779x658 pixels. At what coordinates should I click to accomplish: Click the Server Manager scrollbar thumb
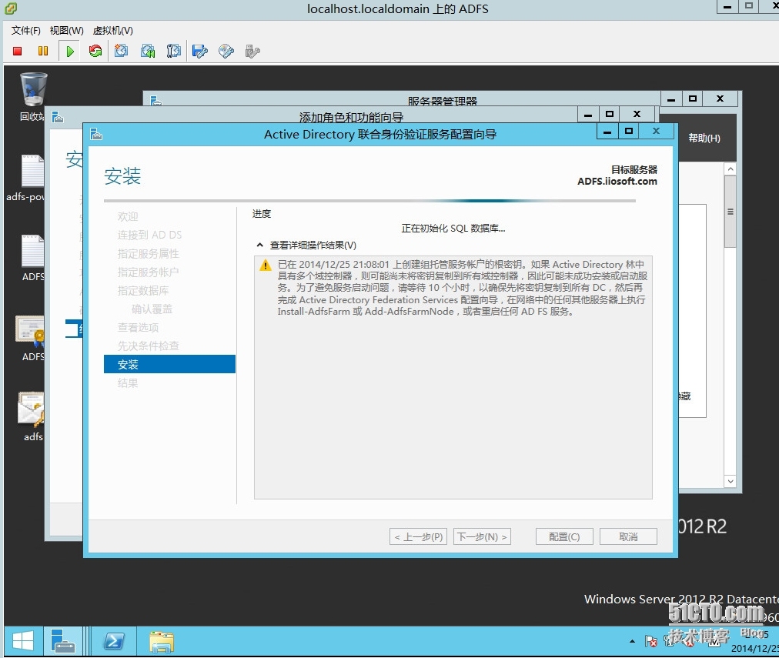click(731, 212)
